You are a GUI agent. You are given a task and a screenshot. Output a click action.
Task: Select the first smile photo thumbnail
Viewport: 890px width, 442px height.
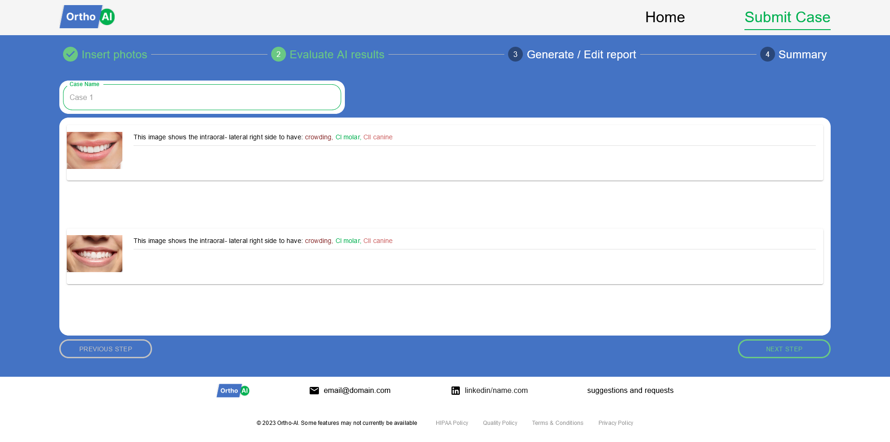[95, 150]
